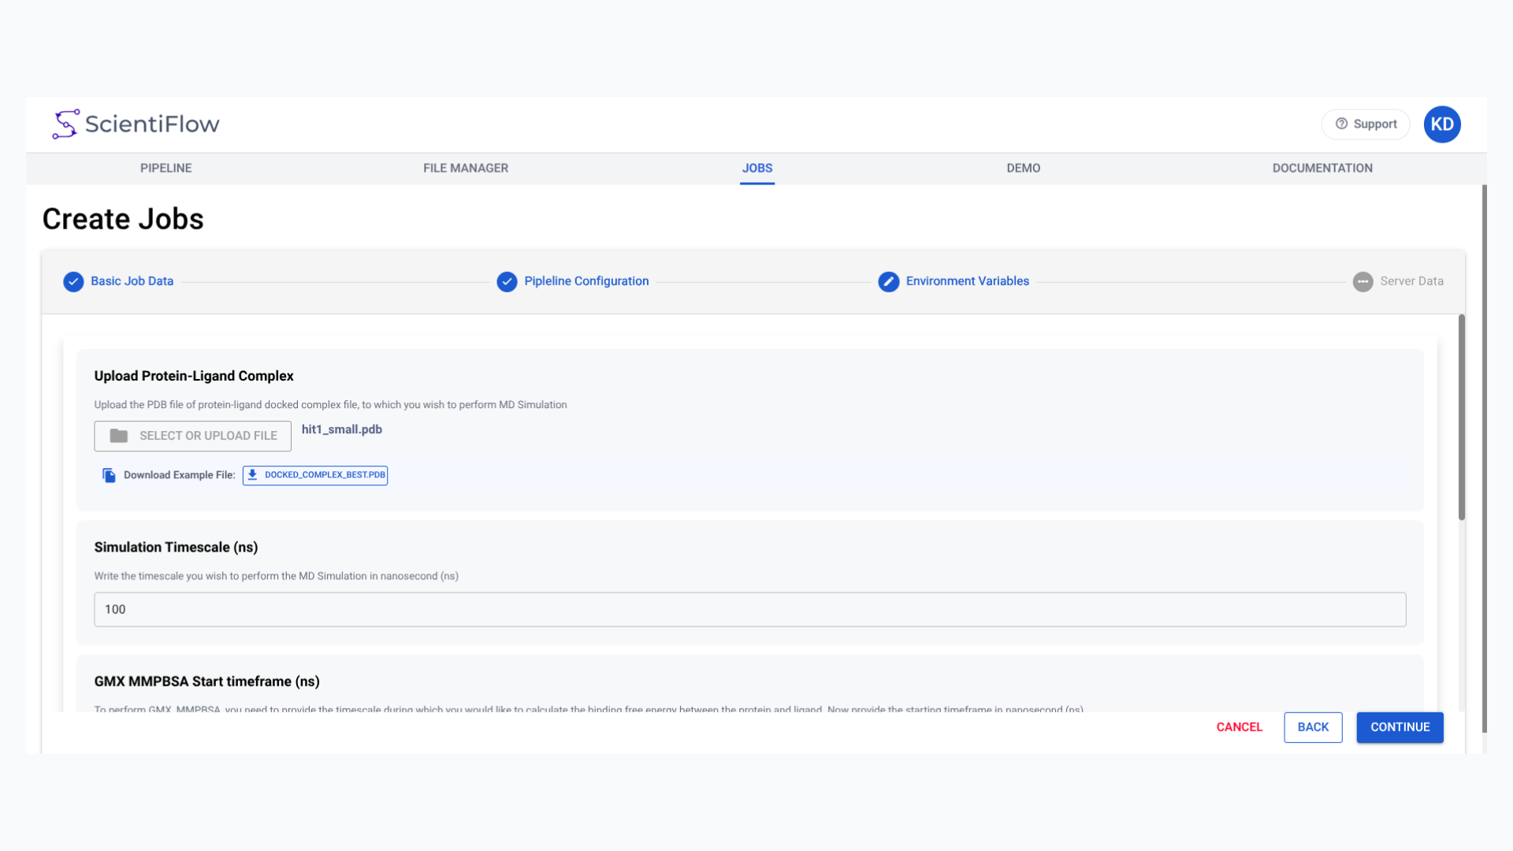
Task: Click the Support button with question mark
Action: (x=1365, y=124)
